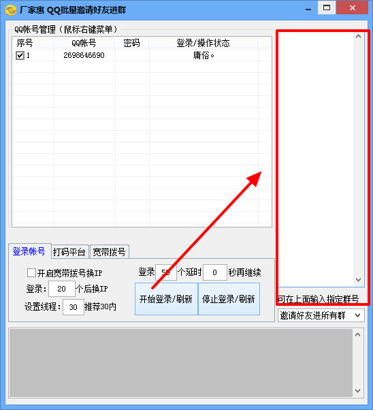Switch to the 打码平台 tab
Image resolution: width=373 pixels, height=410 pixels.
[69, 252]
